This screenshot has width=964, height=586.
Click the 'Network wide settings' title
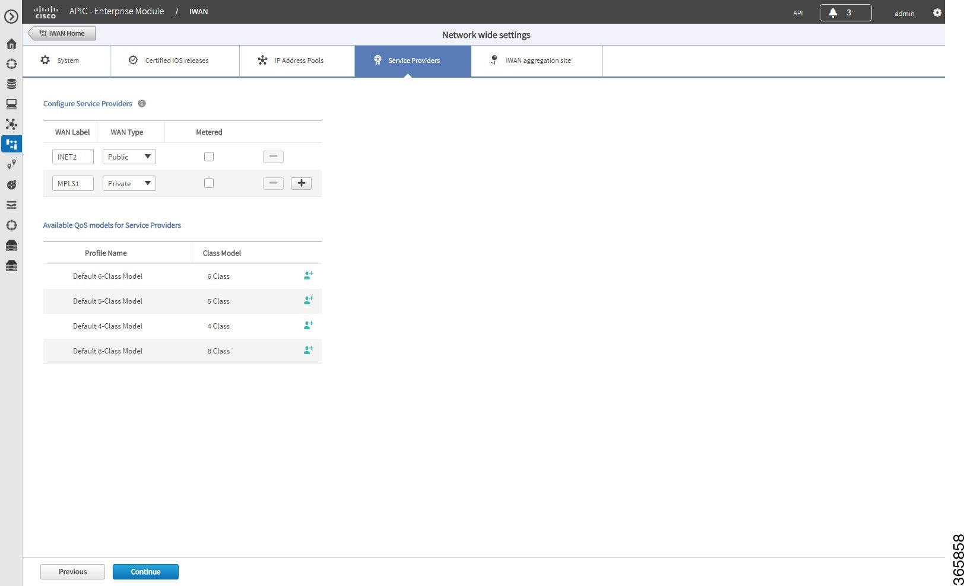486,35
